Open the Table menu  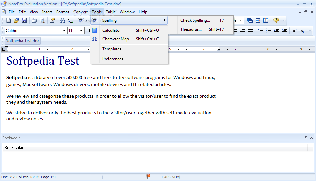coord(111,12)
